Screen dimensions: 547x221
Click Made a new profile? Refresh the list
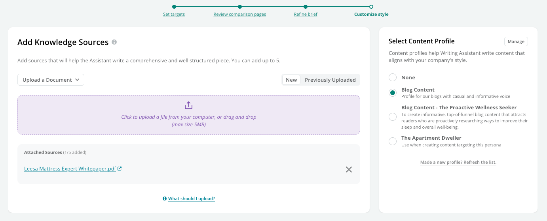(x=458, y=162)
